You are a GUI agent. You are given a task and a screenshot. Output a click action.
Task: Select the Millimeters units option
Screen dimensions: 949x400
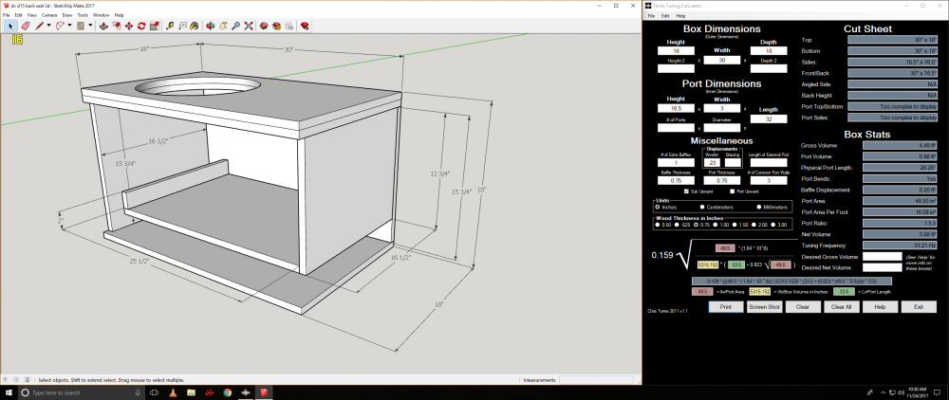pyautogui.click(x=759, y=208)
